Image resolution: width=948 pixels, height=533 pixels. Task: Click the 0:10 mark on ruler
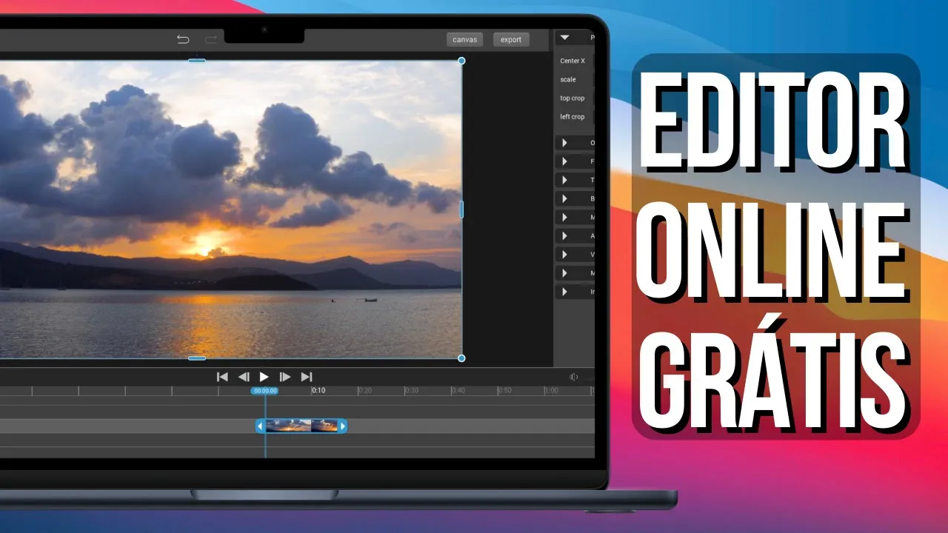tap(318, 390)
